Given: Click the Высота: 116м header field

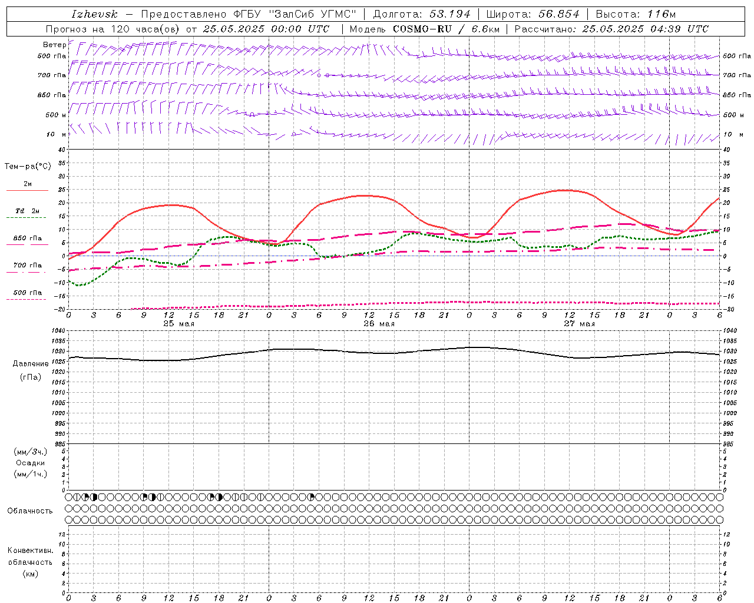Looking at the screenshot, I should pyautogui.click(x=636, y=14).
